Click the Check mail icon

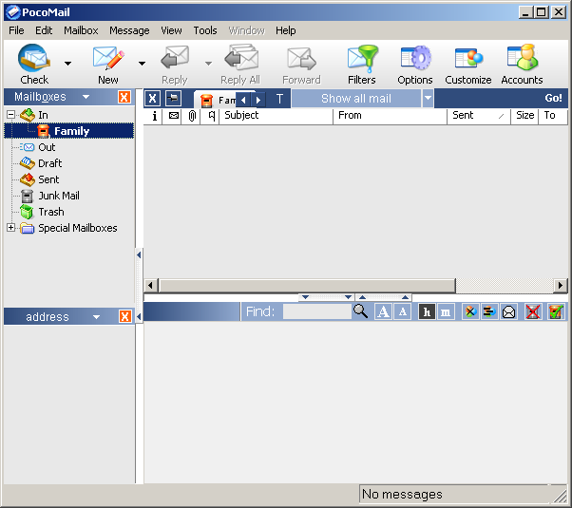[34, 59]
